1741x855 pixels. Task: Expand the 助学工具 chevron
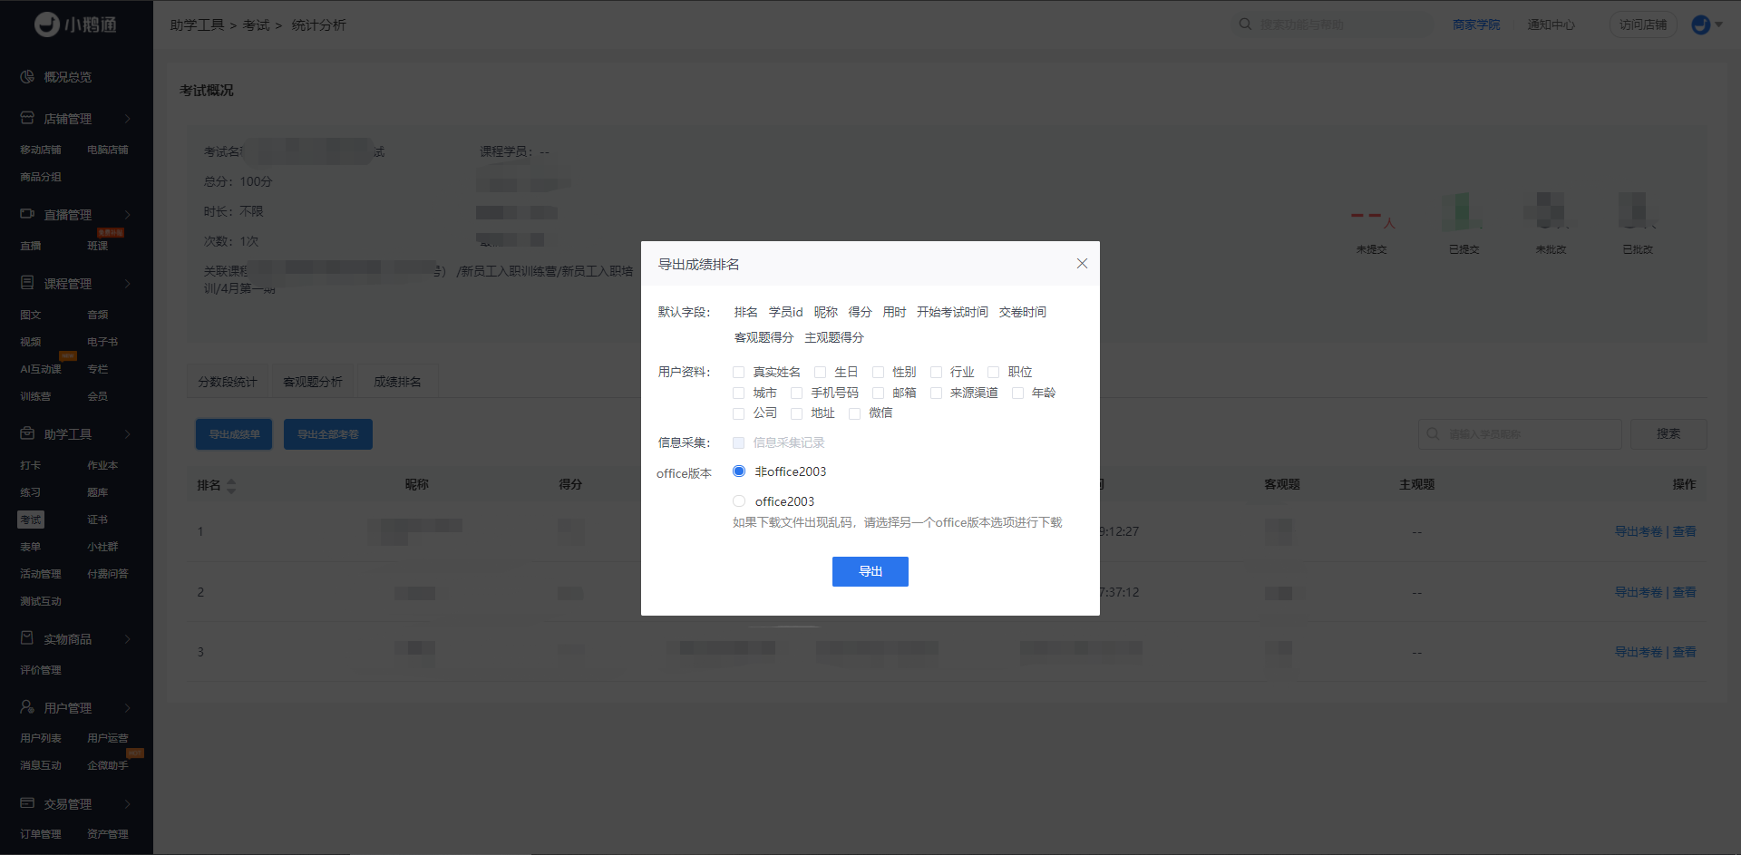tap(127, 434)
